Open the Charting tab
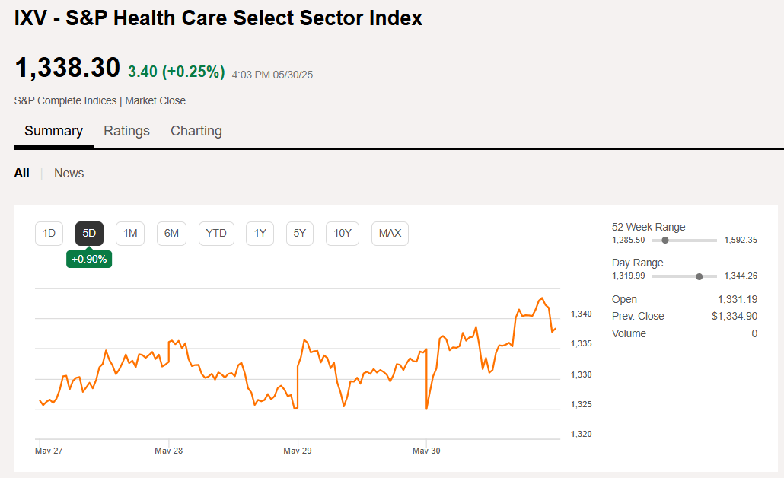Image resolution: width=784 pixels, height=478 pixels. (196, 131)
